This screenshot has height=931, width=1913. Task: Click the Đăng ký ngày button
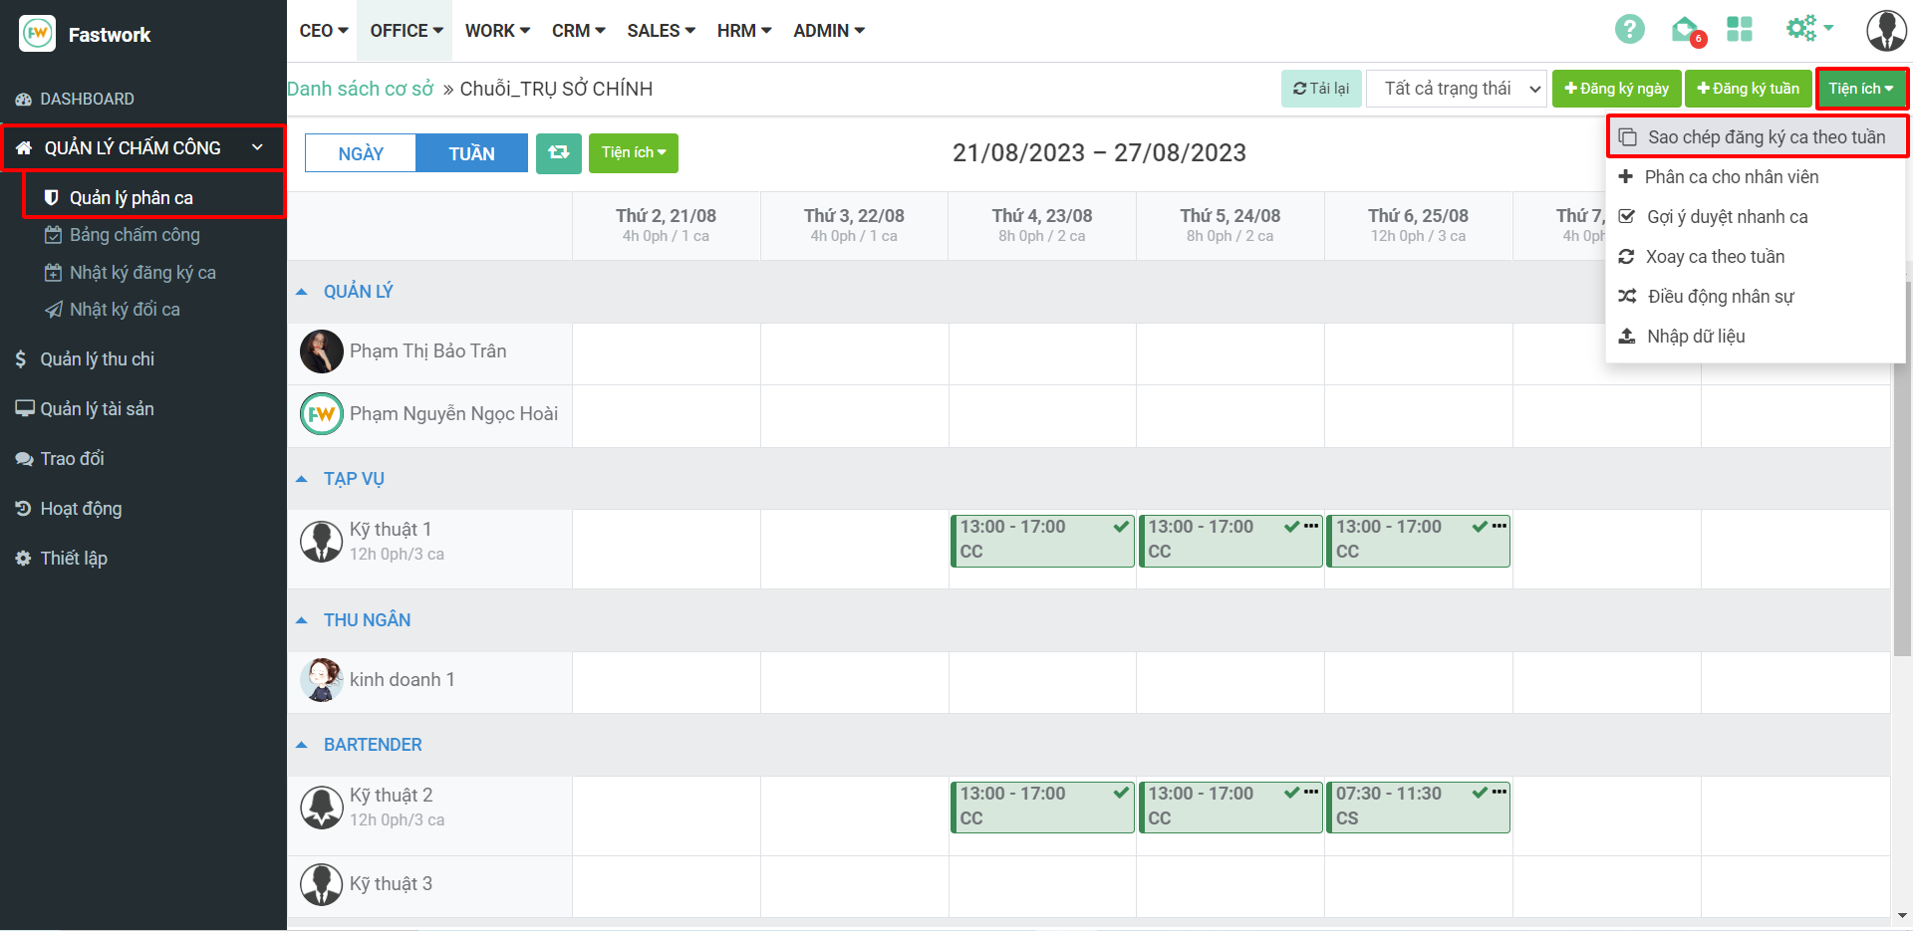[x=1616, y=89]
